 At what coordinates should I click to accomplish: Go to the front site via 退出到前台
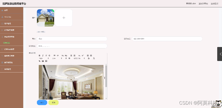point(203,4)
